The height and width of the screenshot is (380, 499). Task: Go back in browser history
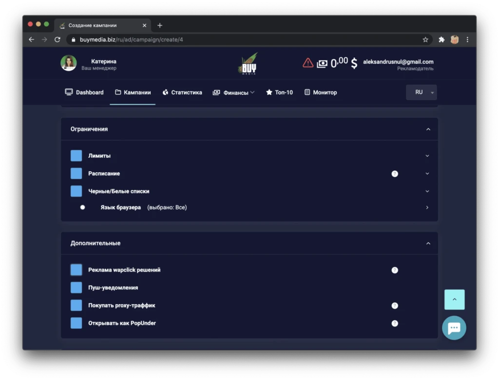tap(31, 40)
